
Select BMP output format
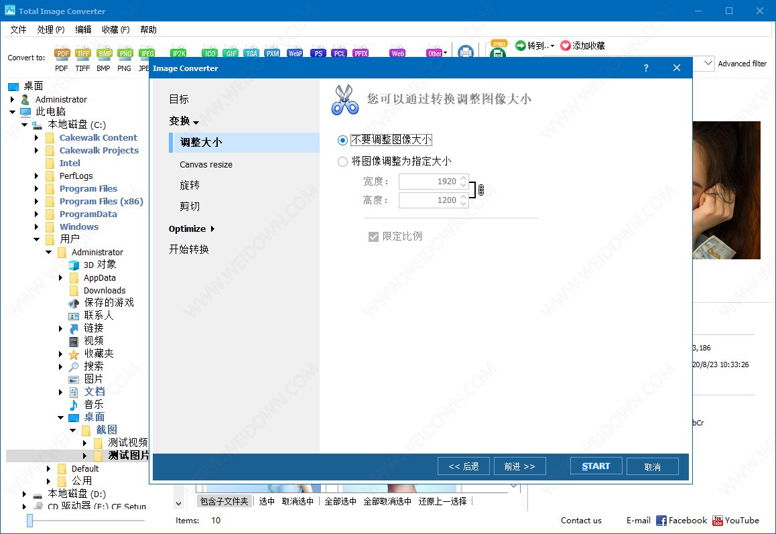click(x=104, y=54)
